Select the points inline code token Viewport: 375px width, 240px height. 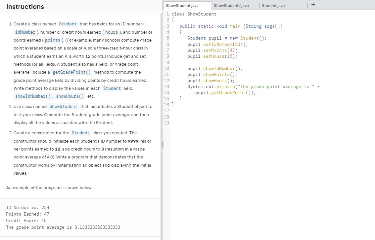53,40
